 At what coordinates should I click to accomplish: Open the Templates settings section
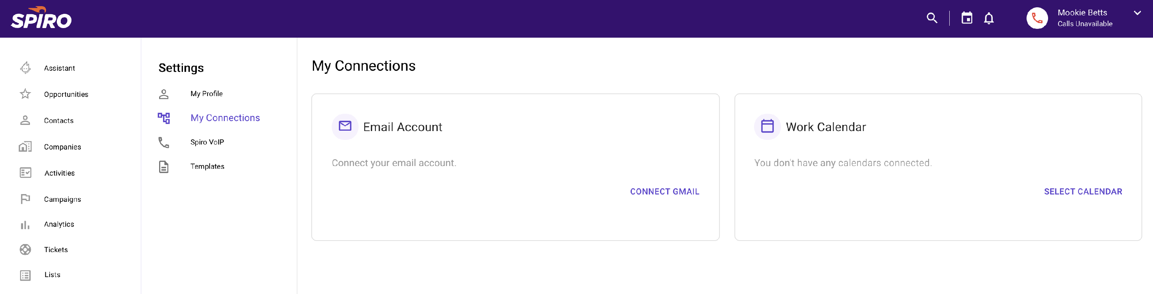pyautogui.click(x=207, y=166)
